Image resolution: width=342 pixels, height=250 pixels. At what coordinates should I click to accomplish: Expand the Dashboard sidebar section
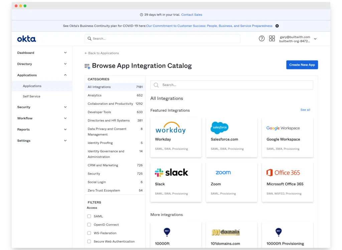click(42, 53)
